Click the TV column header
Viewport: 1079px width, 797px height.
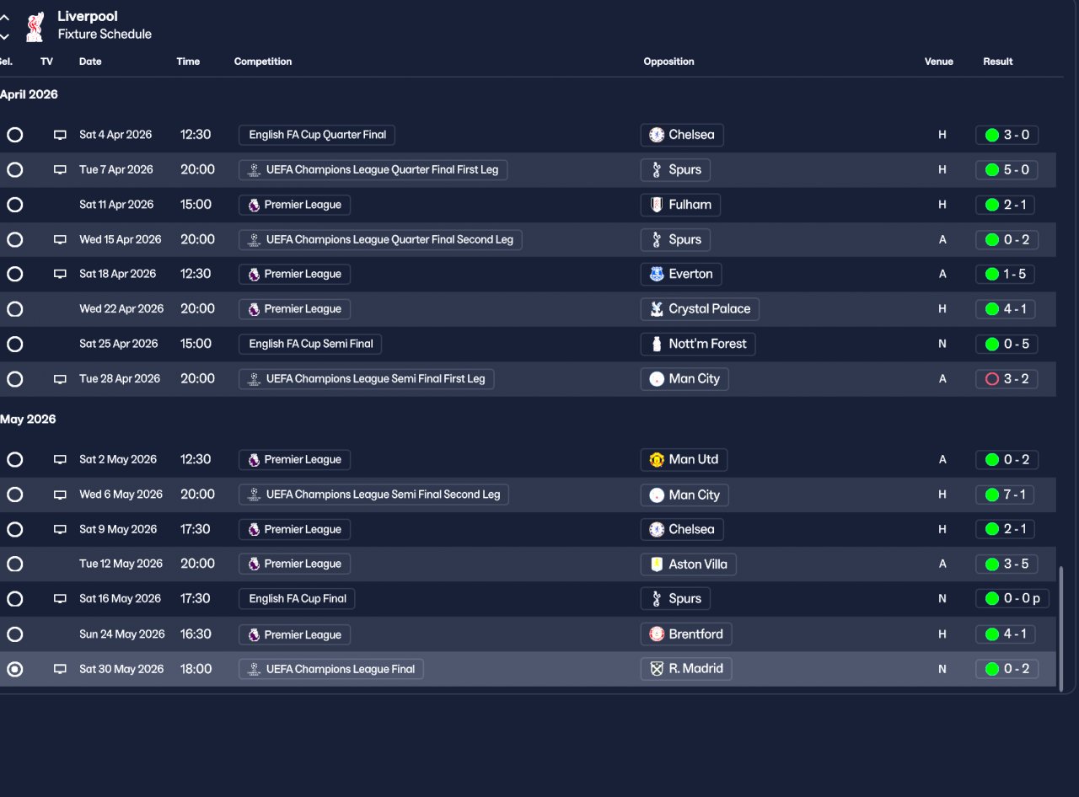(x=46, y=62)
